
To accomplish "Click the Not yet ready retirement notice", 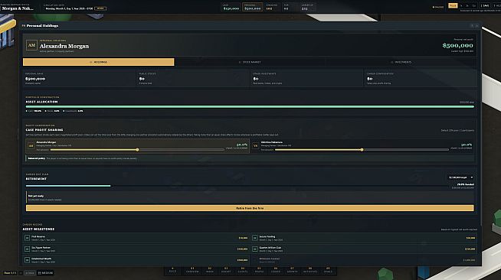I will 250,197.
